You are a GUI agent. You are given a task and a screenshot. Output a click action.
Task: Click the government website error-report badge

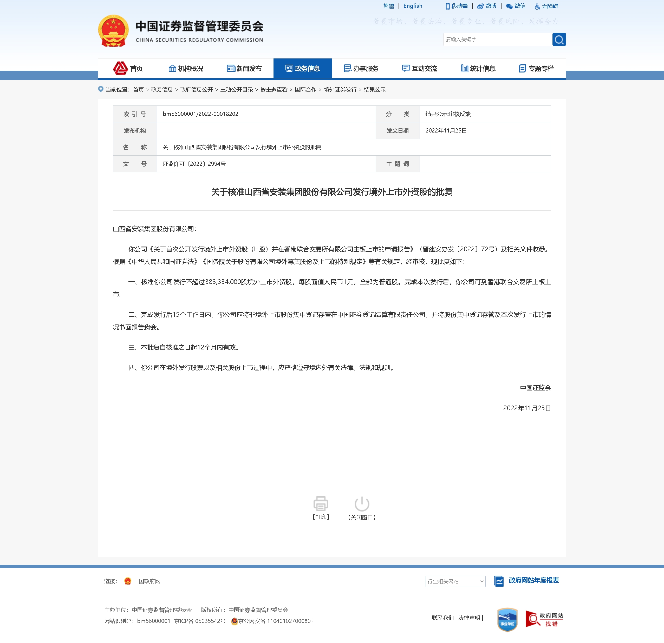[x=544, y=619]
